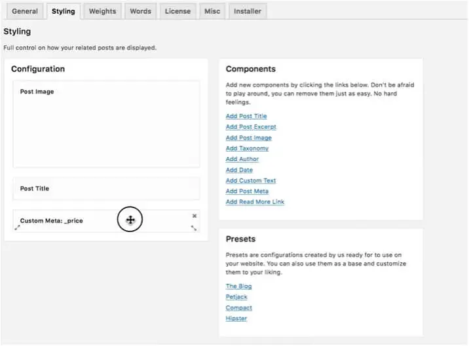Add a Post Excerpt component
The width and height of the screenshot is (469, 346).
tap(251, 127)
